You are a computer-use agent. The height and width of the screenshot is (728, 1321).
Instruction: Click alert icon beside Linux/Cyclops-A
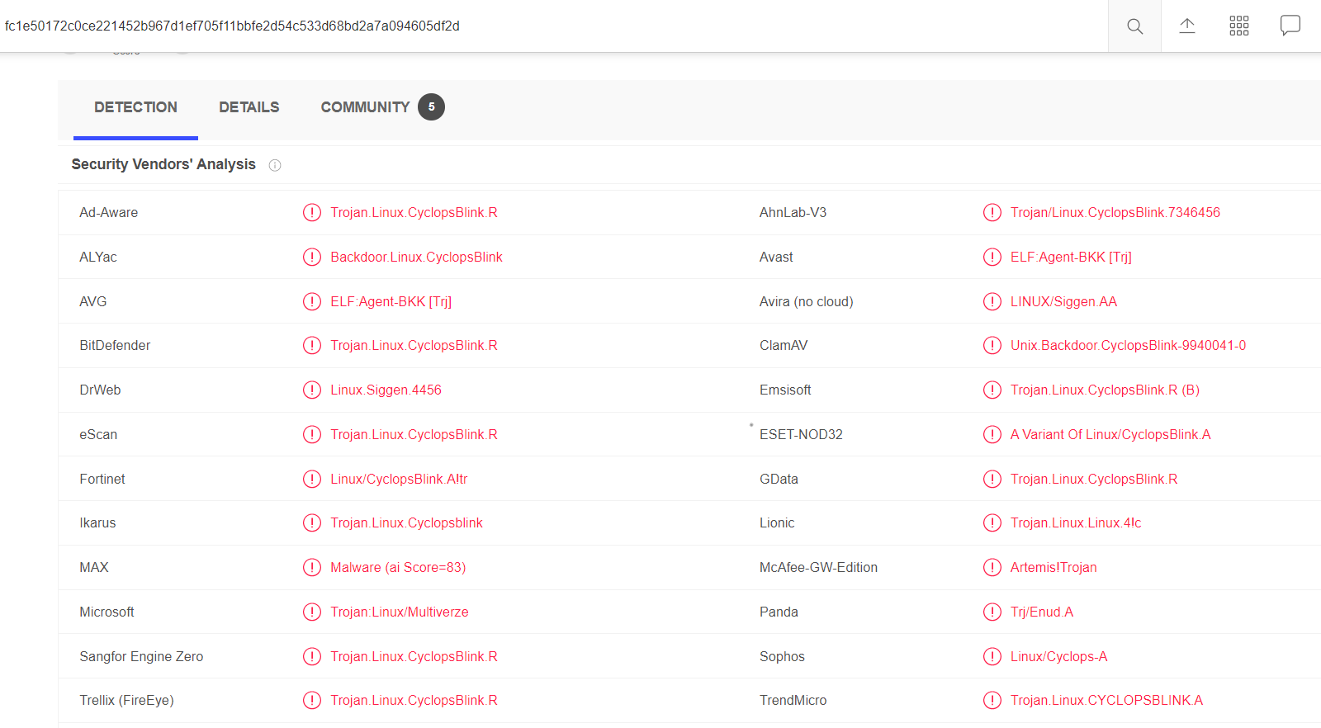point(992,657)
